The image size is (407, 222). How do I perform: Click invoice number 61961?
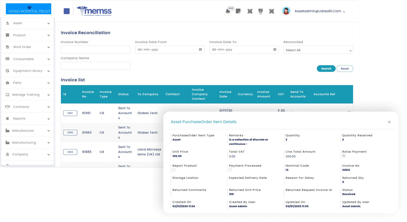87,113
